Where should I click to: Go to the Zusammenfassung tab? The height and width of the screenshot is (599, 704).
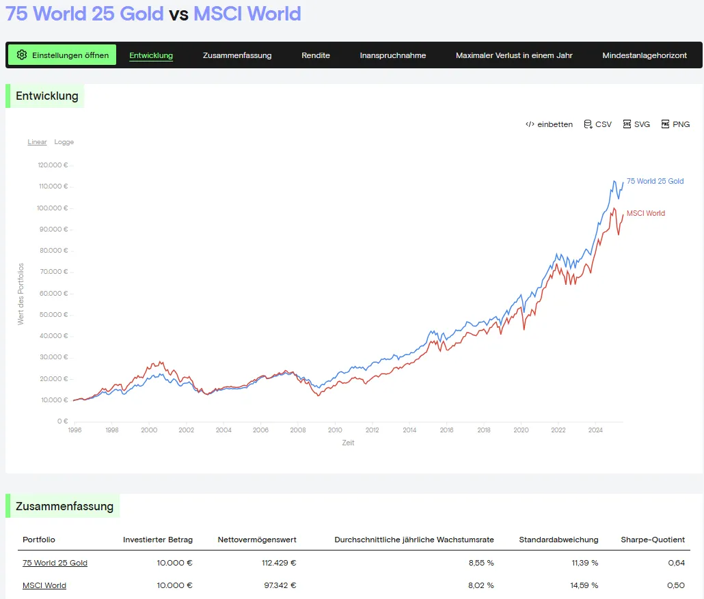tap(237, 55)
